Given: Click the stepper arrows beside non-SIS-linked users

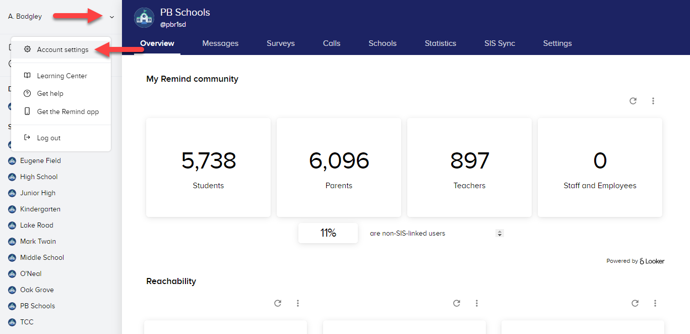Looking at the screenshot, I should [499, 233].
